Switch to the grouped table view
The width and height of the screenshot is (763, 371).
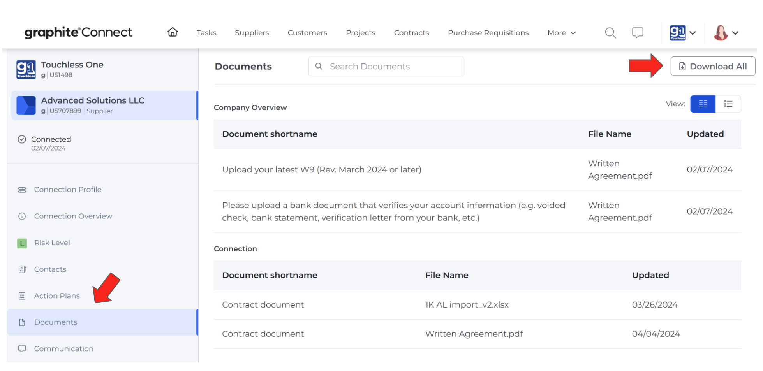(703, 104)
